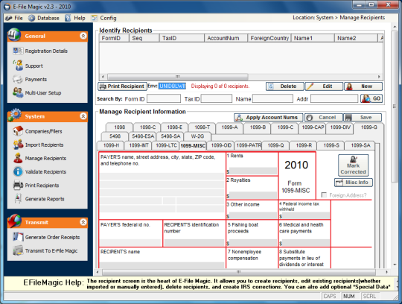402x304 pixels.
Task: Click the recipients list horizontal scrollbar
Action: tap(178, 77)
